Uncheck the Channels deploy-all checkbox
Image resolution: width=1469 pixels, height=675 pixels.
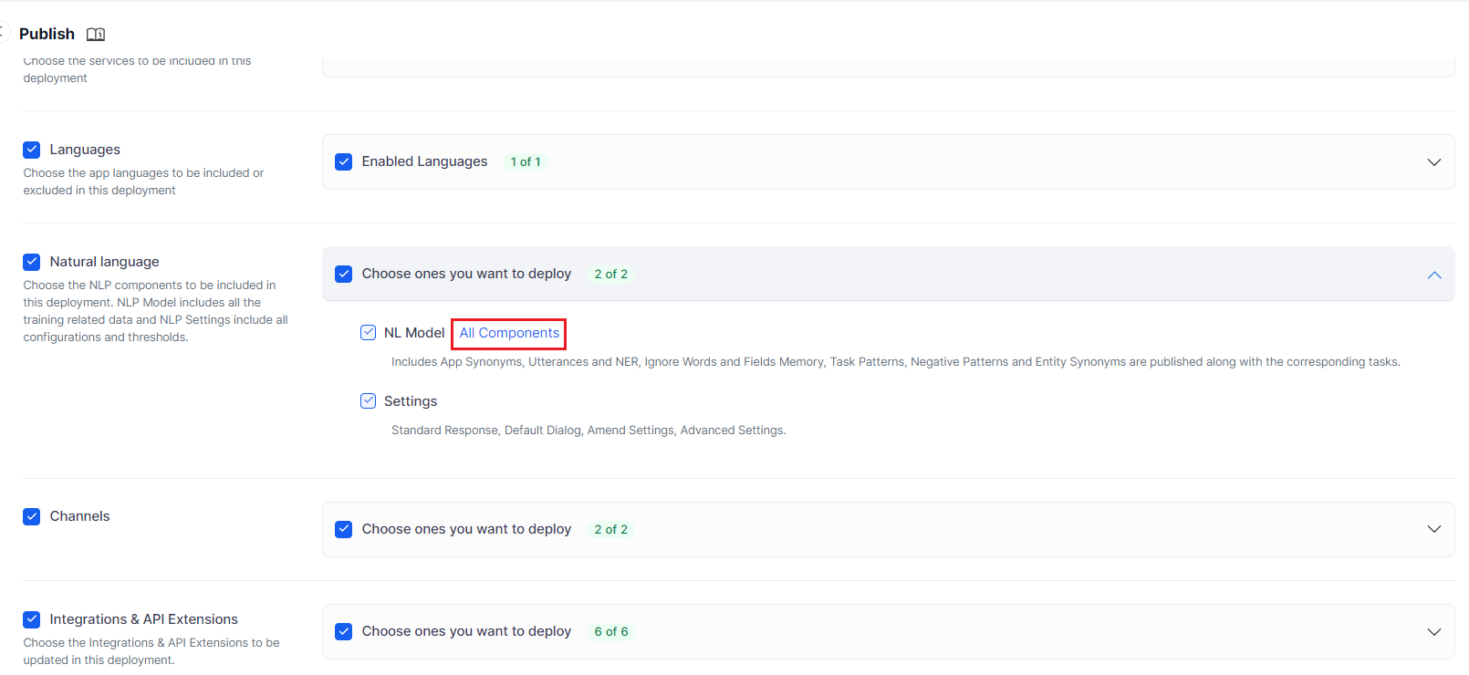(x=344, y=529)
